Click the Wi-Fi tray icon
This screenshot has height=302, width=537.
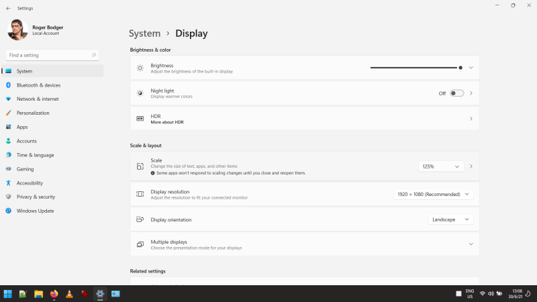482,294
